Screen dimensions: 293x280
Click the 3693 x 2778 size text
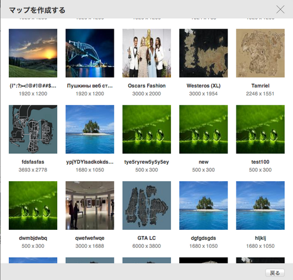[x=33, y=170]
